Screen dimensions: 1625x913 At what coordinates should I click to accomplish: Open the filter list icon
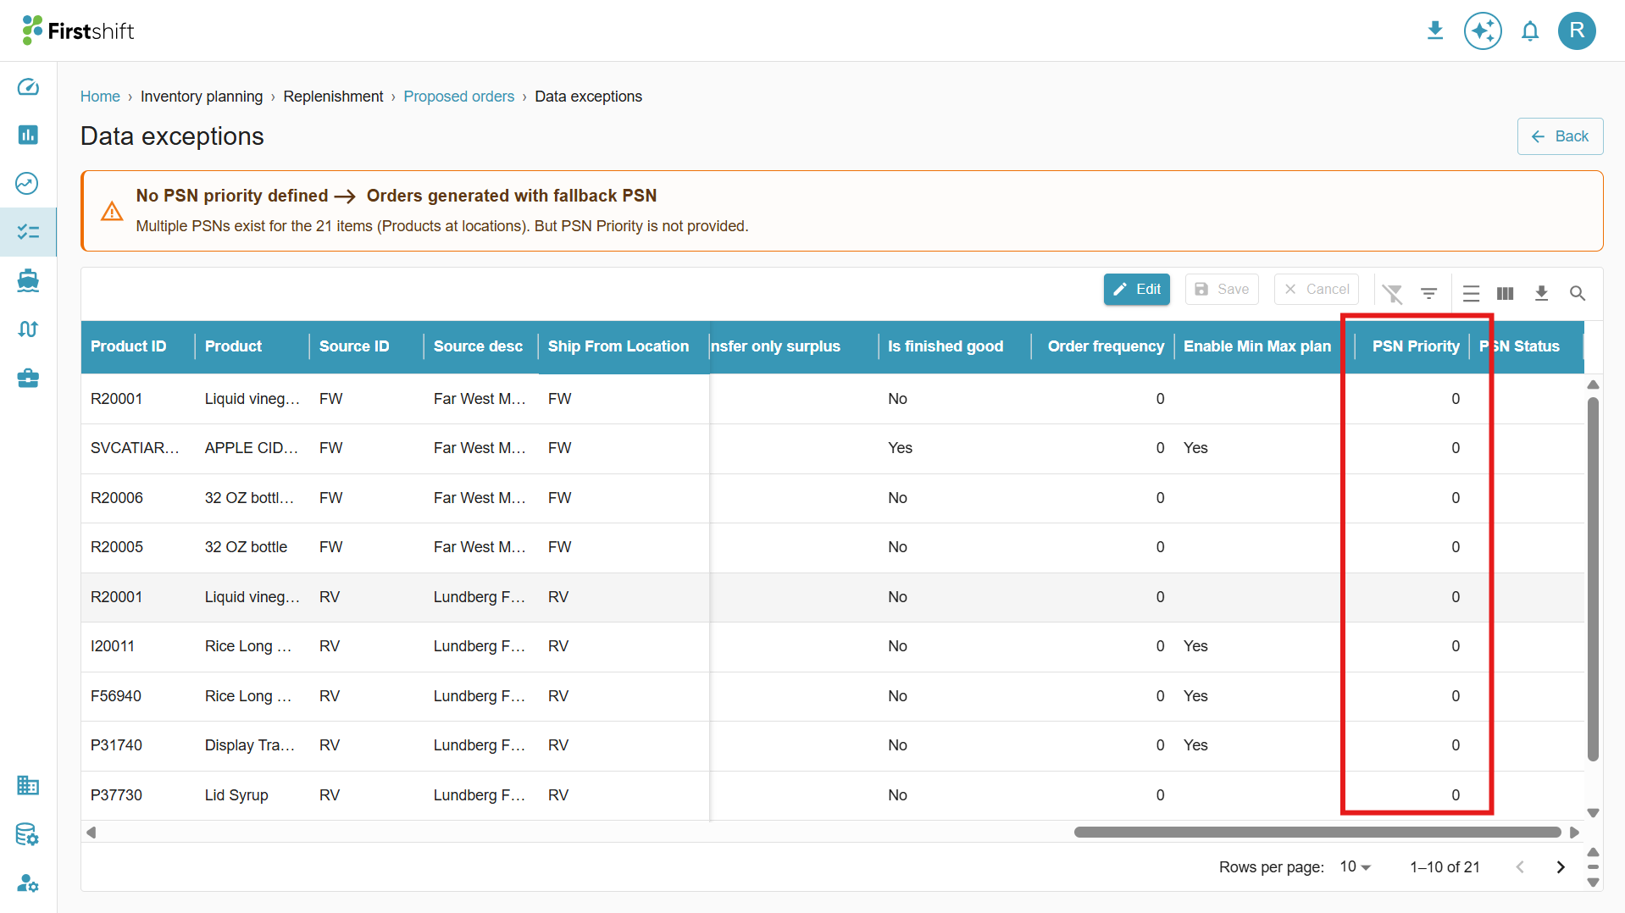point(1429,293)
